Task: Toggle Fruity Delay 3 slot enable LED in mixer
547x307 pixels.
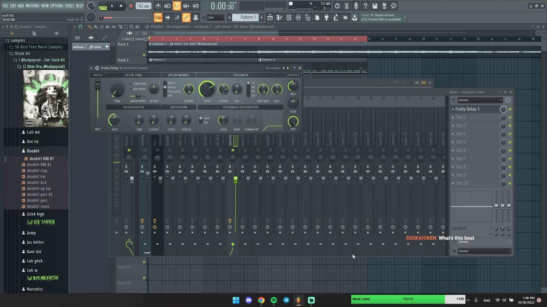Action: click(x=510, y=109)
